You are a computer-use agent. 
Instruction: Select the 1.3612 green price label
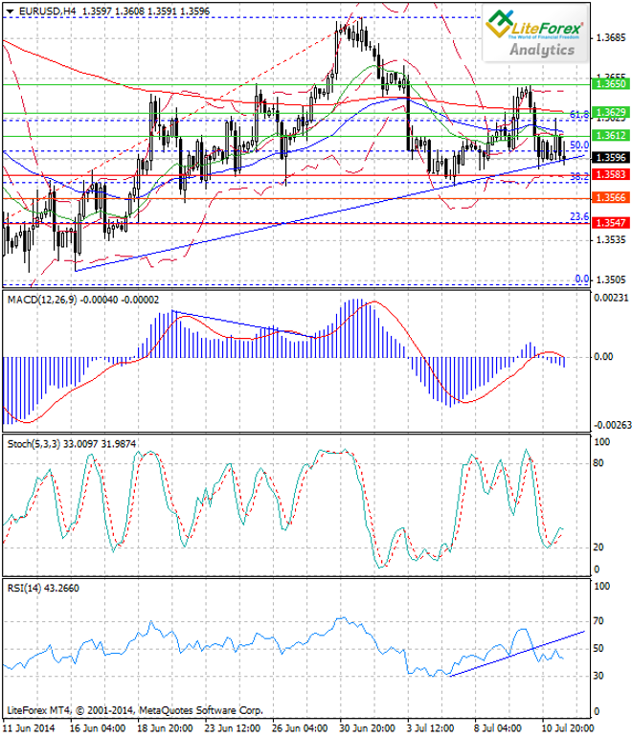(611, 135)
